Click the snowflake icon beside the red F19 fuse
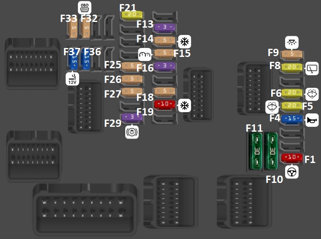 click(x=184, y=105)
